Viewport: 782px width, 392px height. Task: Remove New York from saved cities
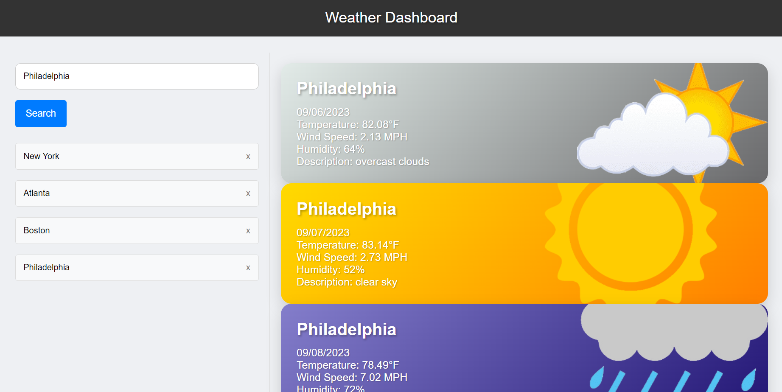tap(248, 156)
